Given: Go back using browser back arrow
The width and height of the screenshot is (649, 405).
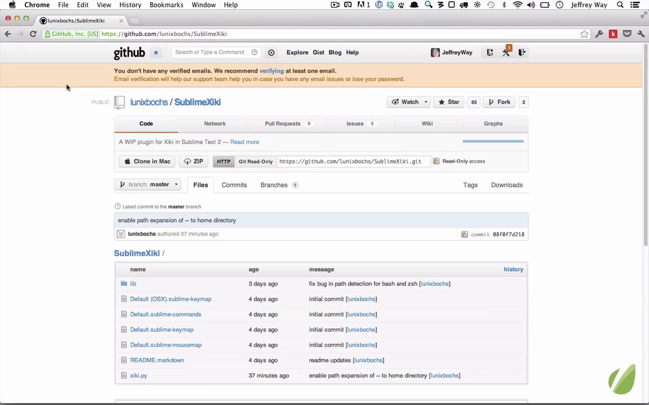Looking at the screenshot, I should pos(8,34).
